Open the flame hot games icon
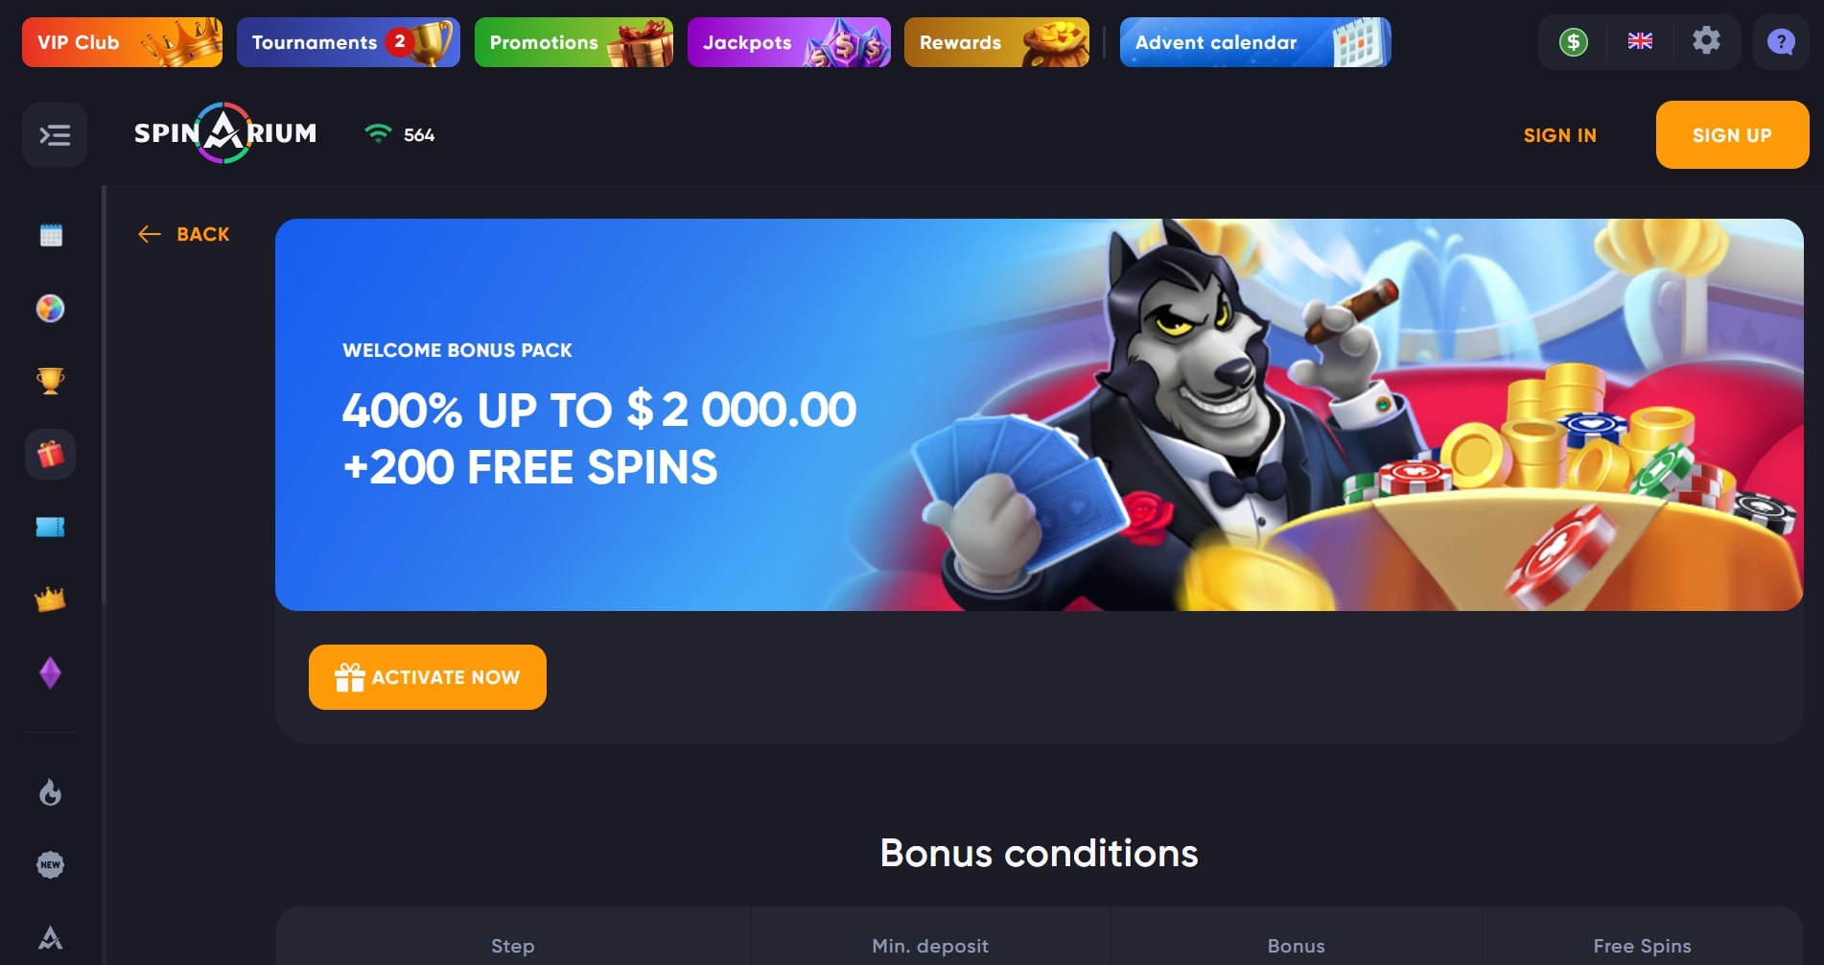 coord(50,792)
